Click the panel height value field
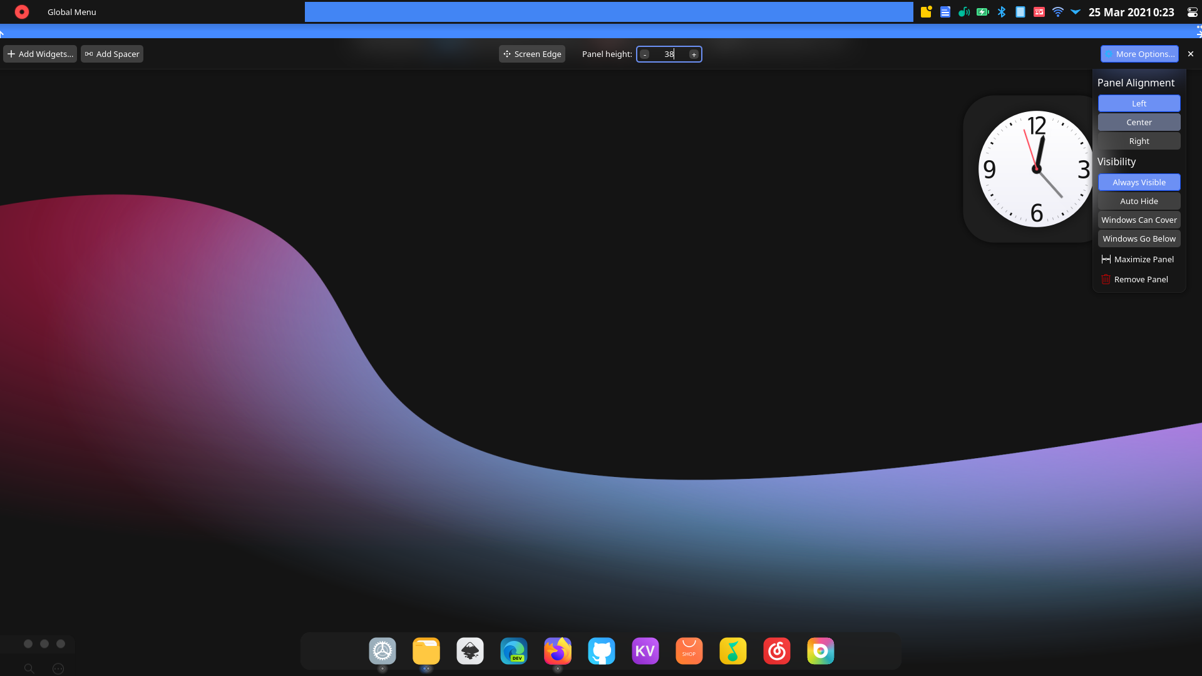1202x676 pixels. (x=669, y=54)
